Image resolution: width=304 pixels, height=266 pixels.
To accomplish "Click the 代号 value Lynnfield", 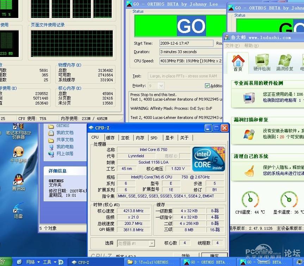I will 136,156.
